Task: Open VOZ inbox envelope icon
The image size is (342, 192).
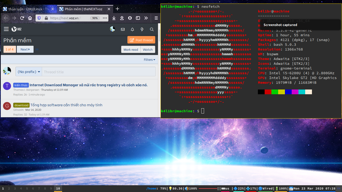Action: 123,29
